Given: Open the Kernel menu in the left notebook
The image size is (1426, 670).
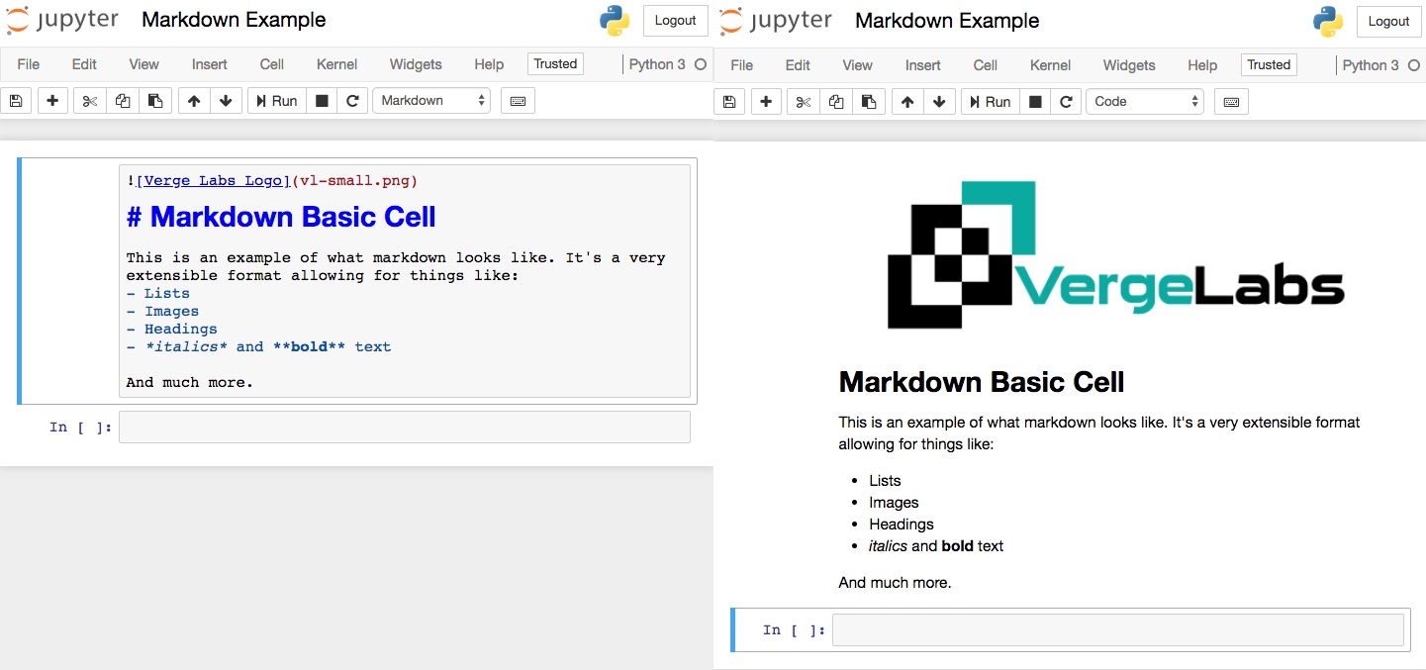Looking at the screenshot, I should tap(336, 64).
